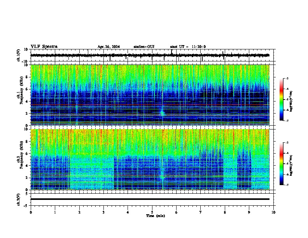Screen dimensions: 308x238
Task: Click the "-3" label atop ch.1 colorbar
Action: coord(287,78)
